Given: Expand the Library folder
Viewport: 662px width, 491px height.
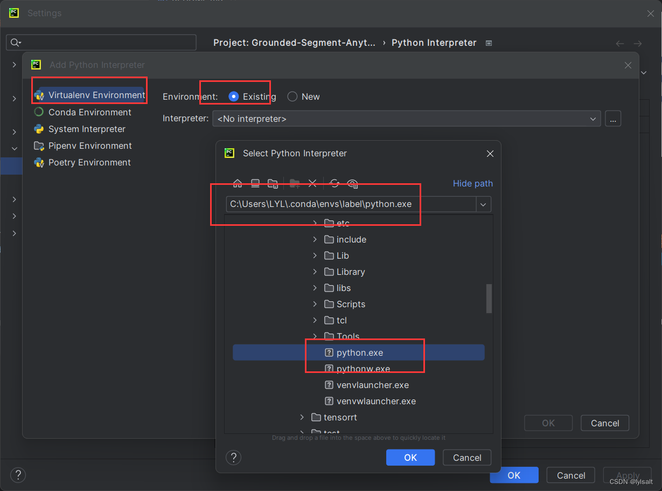Looking at the screenshot, I should (x=315, y=272).
